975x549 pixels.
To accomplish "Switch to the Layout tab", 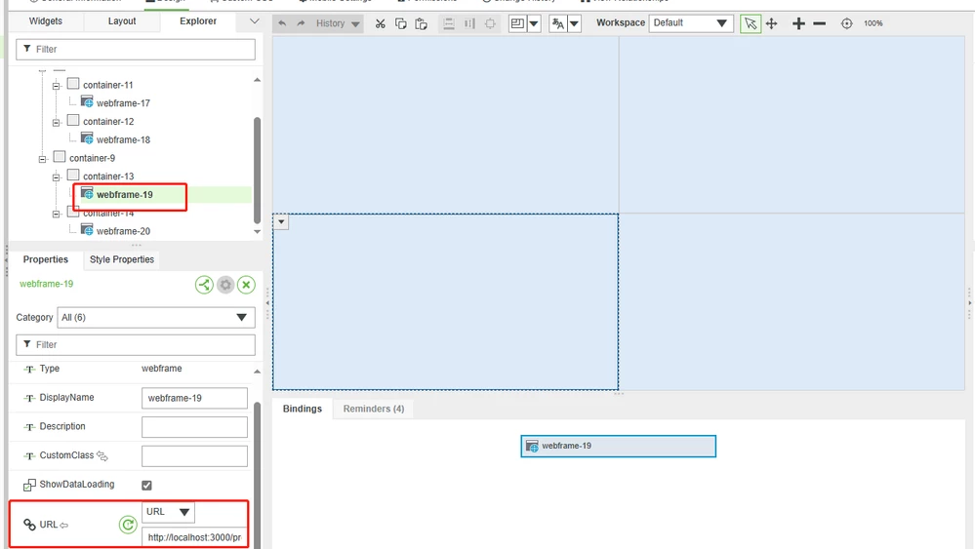I will pos(122,21).
